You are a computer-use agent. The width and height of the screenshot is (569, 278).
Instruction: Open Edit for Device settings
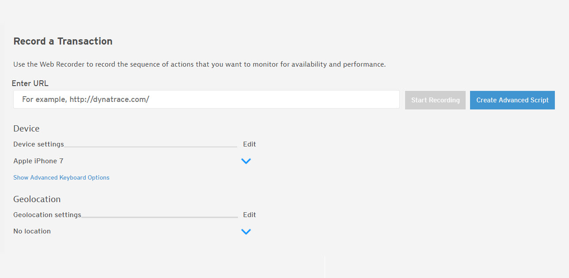point(250,144)
